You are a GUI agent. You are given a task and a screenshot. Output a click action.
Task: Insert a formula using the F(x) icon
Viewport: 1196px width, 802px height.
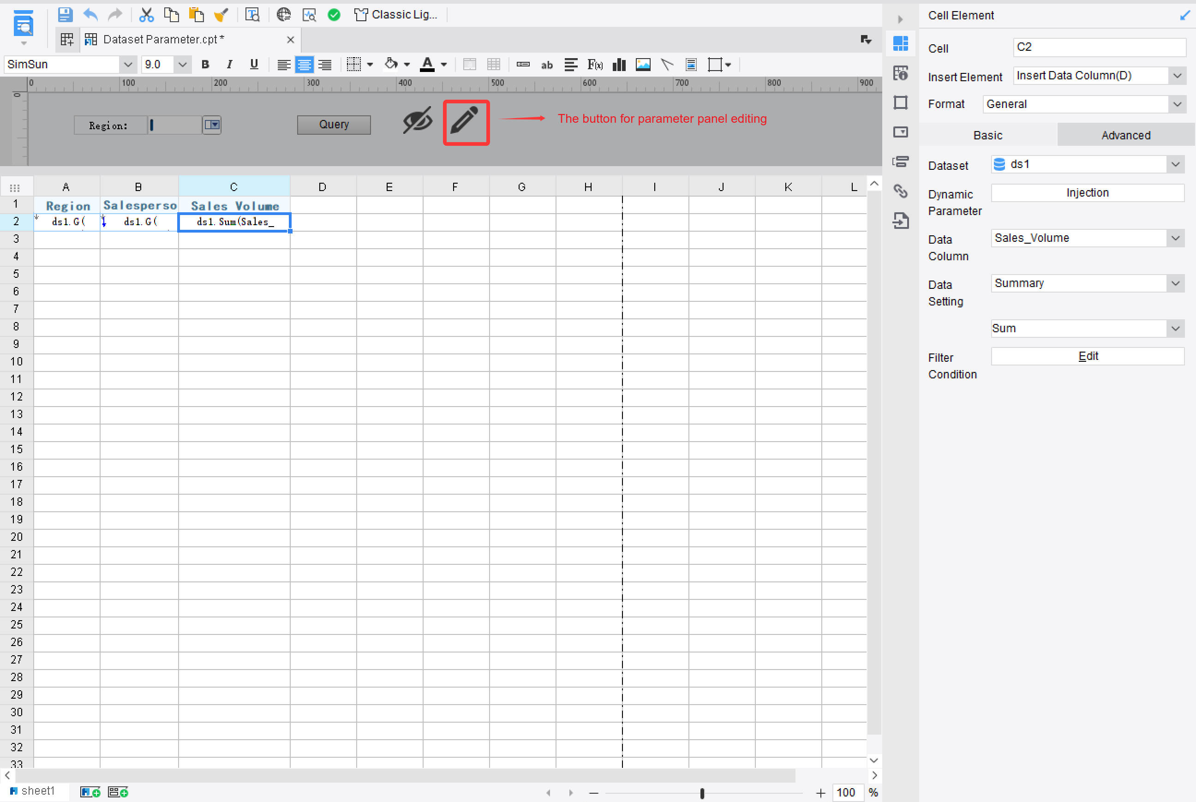595,65
